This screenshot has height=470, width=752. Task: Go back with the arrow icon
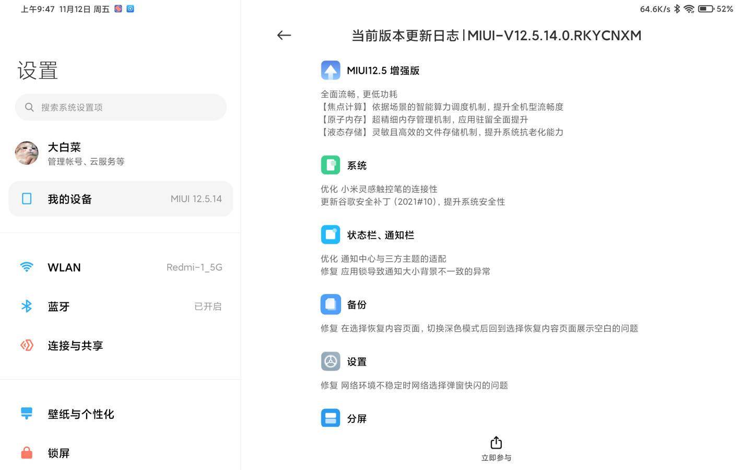(284, 36)
